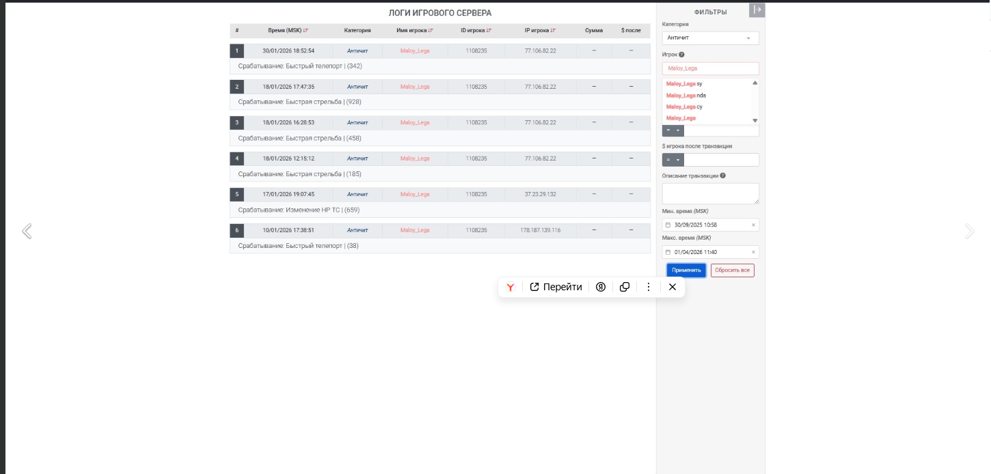Click Maloy_Lega name in row 1
991x474 pixels.
coord(415,51)
